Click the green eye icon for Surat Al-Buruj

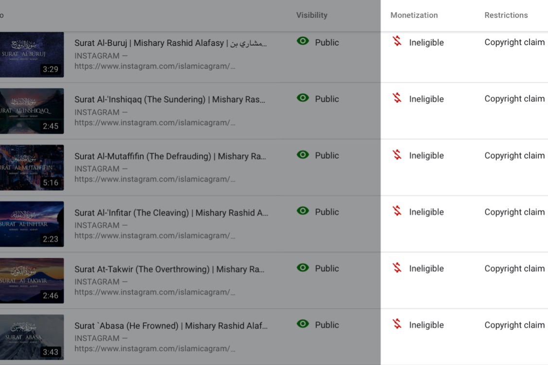pyautogui.click(x=303, y=41)
